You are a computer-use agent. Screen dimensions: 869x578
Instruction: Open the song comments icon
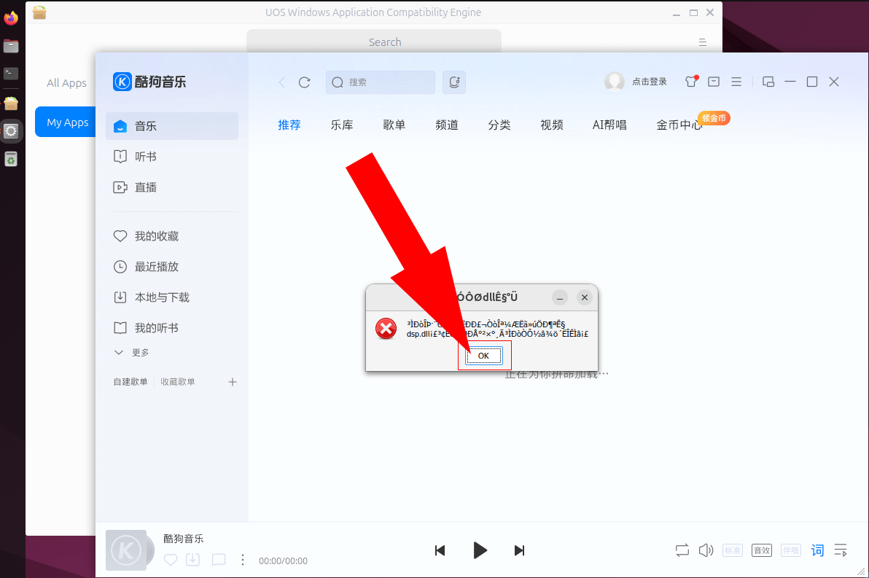point(219,560)
